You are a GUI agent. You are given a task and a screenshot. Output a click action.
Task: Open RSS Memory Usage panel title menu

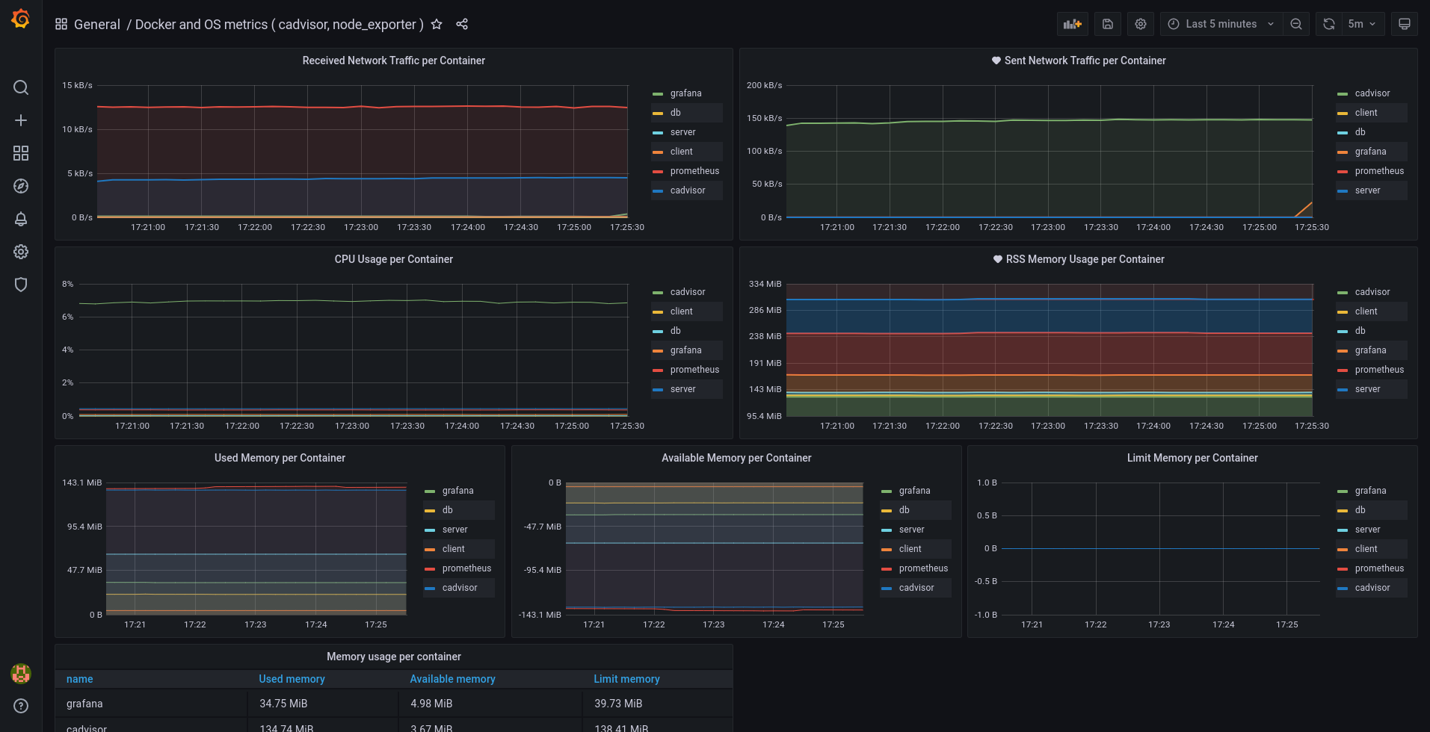point(1085,259)
